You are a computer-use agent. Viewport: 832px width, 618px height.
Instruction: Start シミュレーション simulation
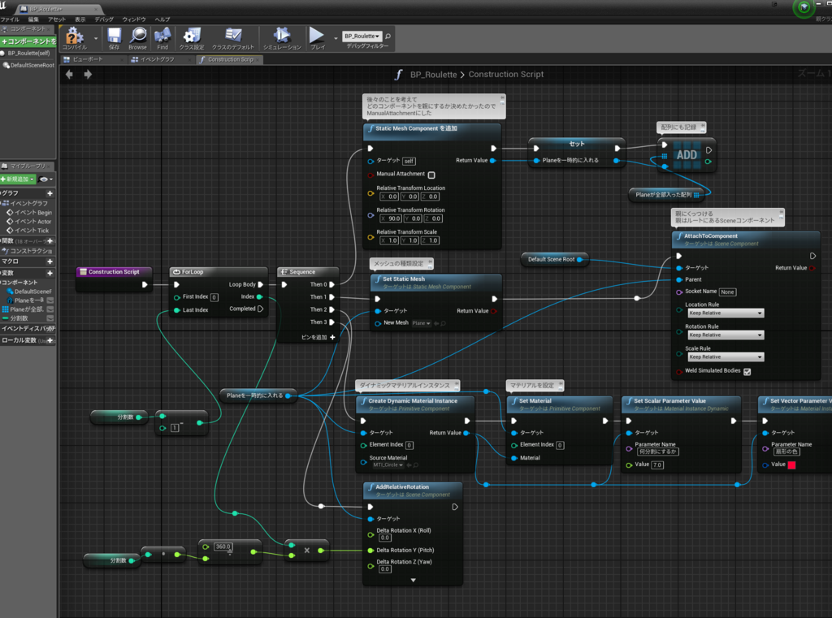282,39
